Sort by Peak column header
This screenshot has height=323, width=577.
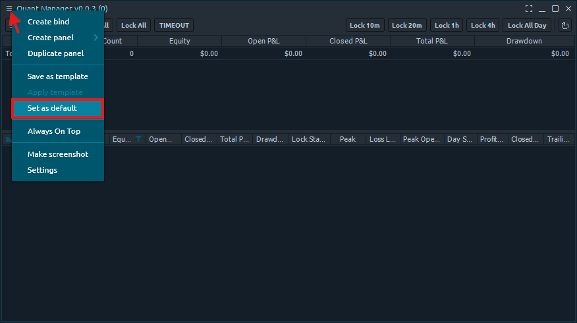tap(348, 139)
